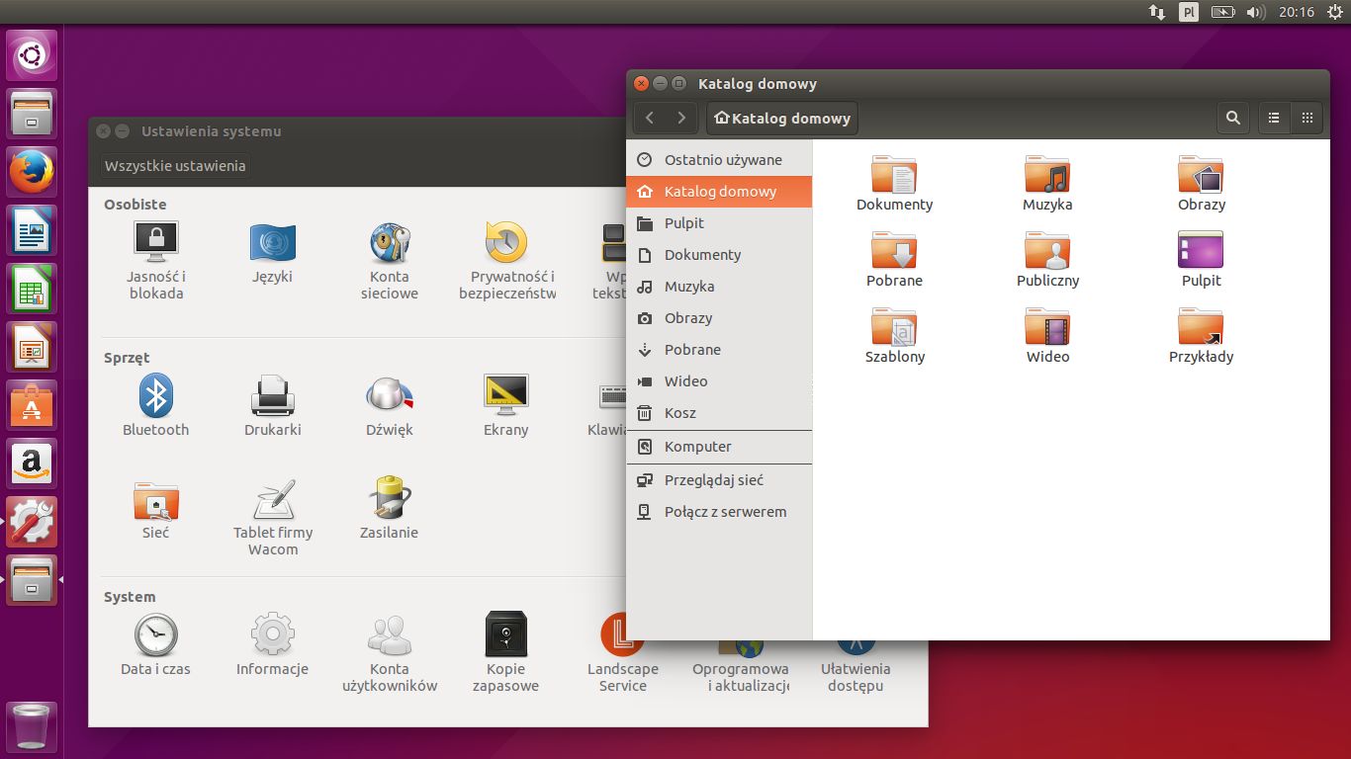Open Zasilanie power settings
The width and height of the screenshot is (1351, 759).
[x=390, y=509]
